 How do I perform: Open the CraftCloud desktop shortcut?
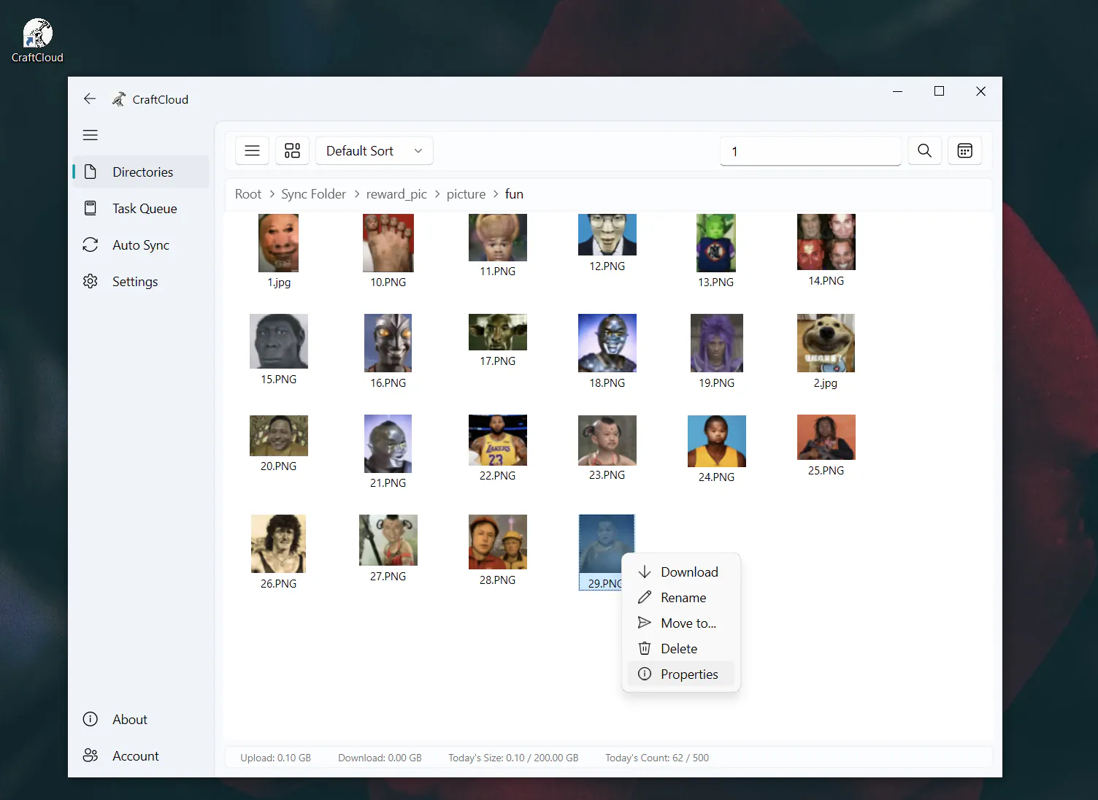tap(37, 41)
